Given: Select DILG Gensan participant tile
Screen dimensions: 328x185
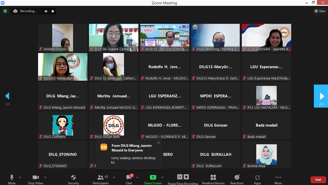Looking at the screenshot, I should (x=216, y=125).
